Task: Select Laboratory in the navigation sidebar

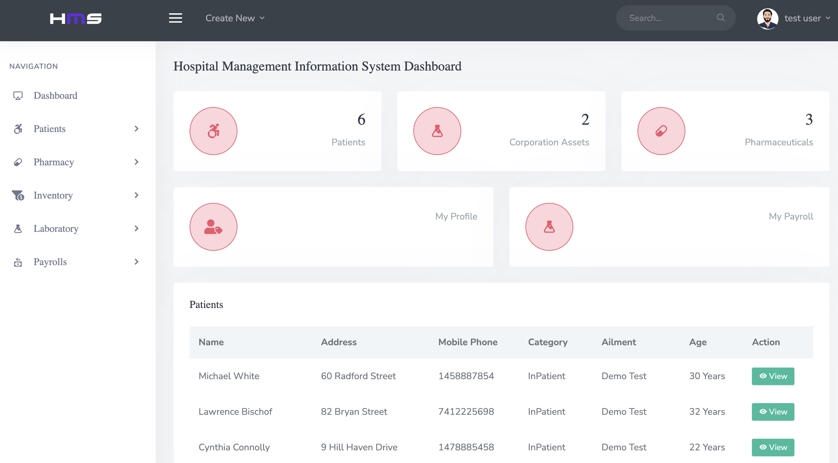Action: coord(56,229)
